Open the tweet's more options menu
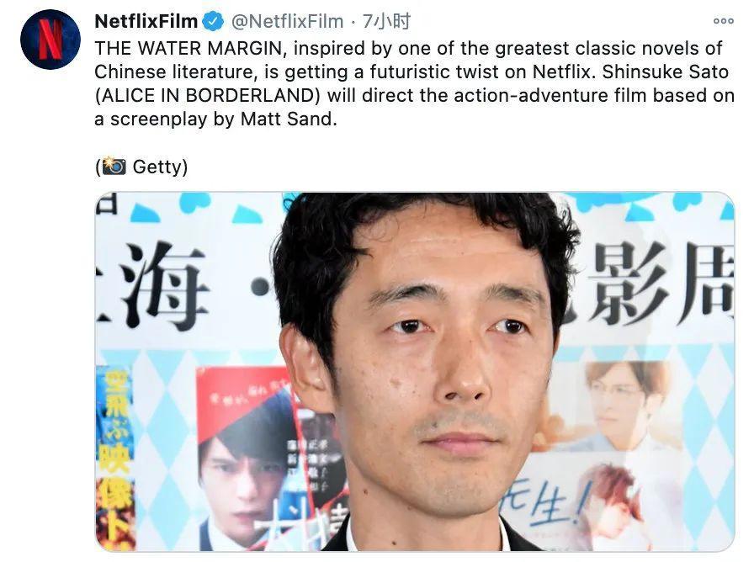 tap(723, 21)
